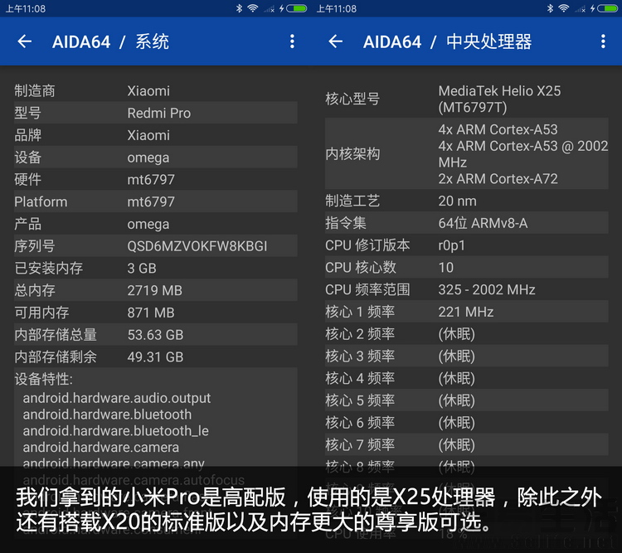Select the 已安装内存 3 GB row
The image size is (622, 553).
click(156, 269)
